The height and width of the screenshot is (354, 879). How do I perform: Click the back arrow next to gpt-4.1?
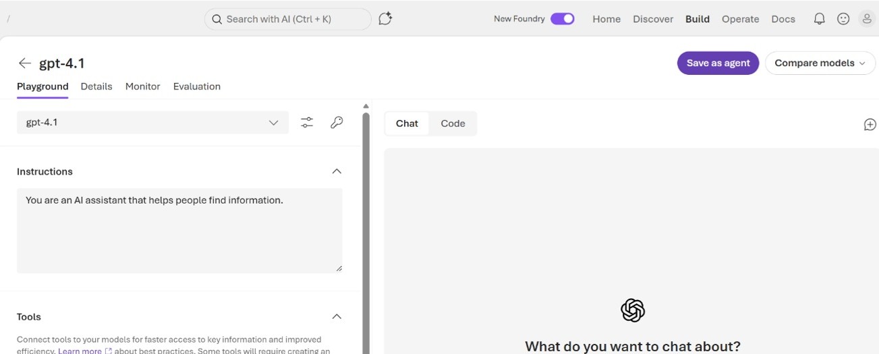pos(25,63)
